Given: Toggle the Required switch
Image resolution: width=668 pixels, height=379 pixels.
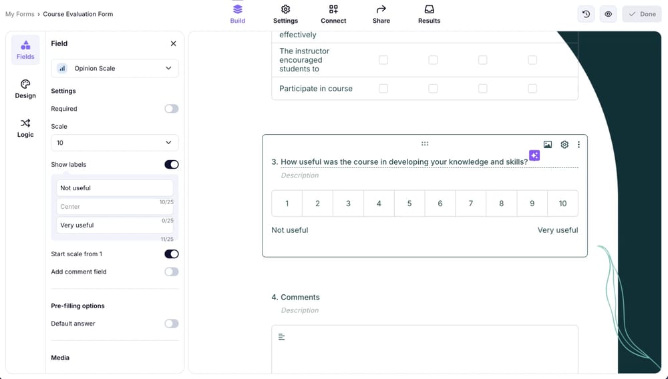Looking at the screenshot, I should tap(172, 109).
